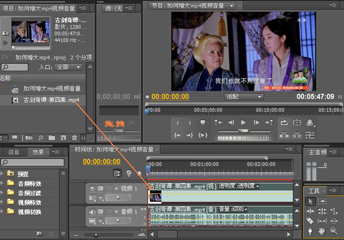Go to next edit point
The height and width of the screenshot is (240, 344).
coord(269,122)
